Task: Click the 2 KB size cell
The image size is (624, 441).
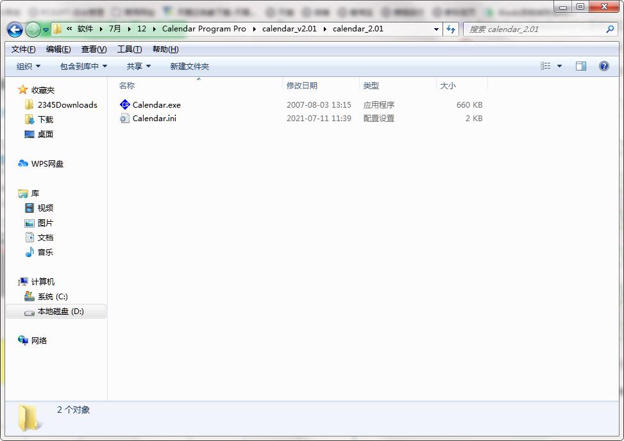Action: [x=474, y=119]
